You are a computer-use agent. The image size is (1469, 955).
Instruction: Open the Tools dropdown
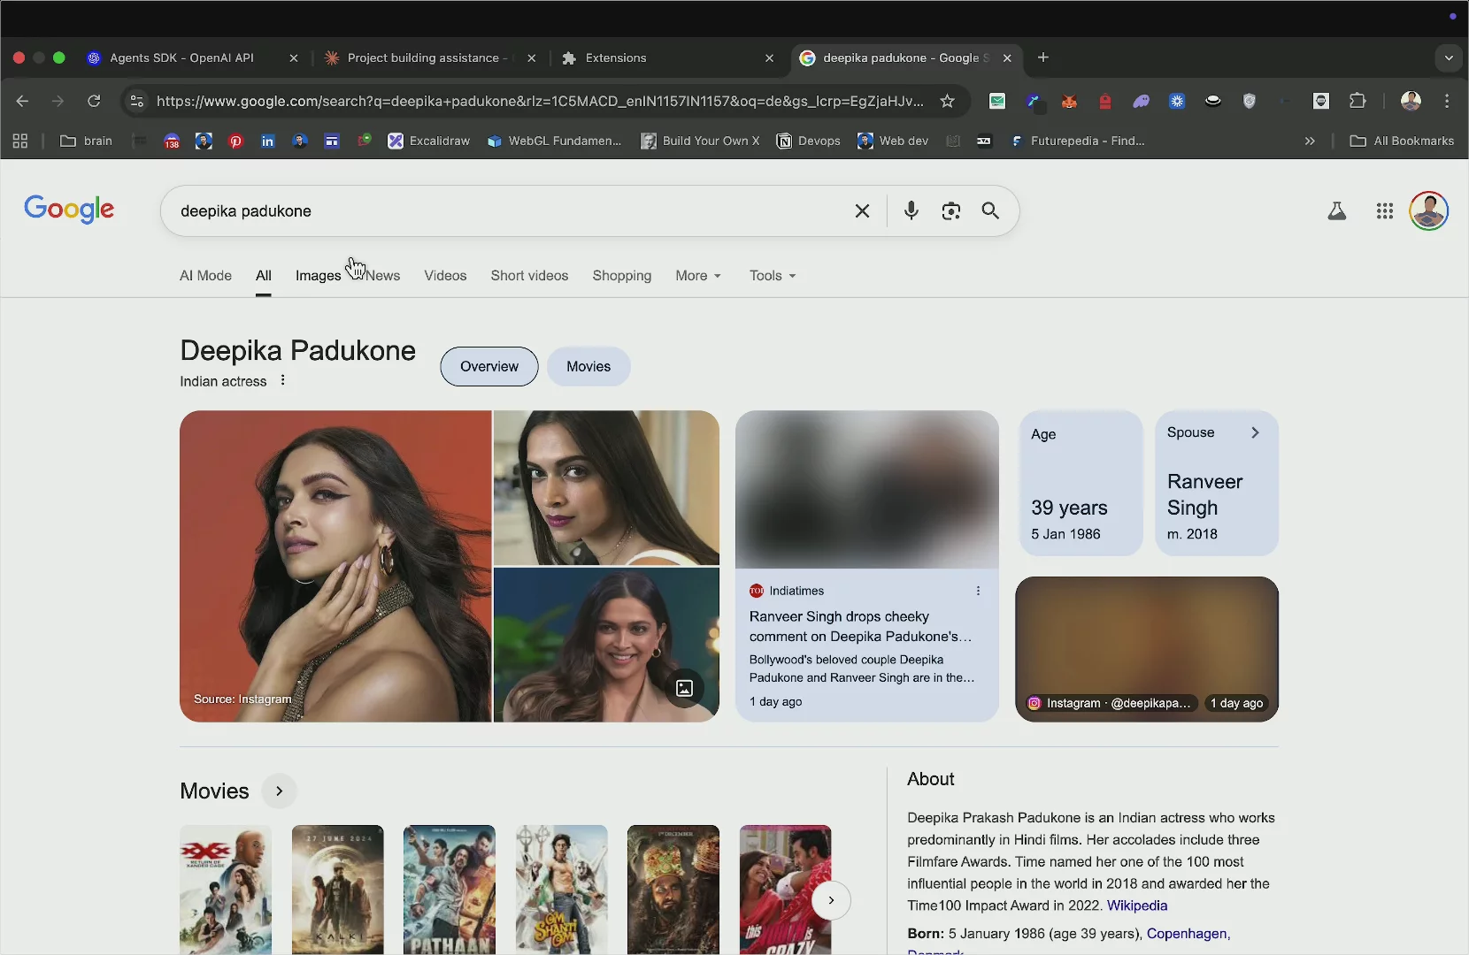click(x=772, y=276)
